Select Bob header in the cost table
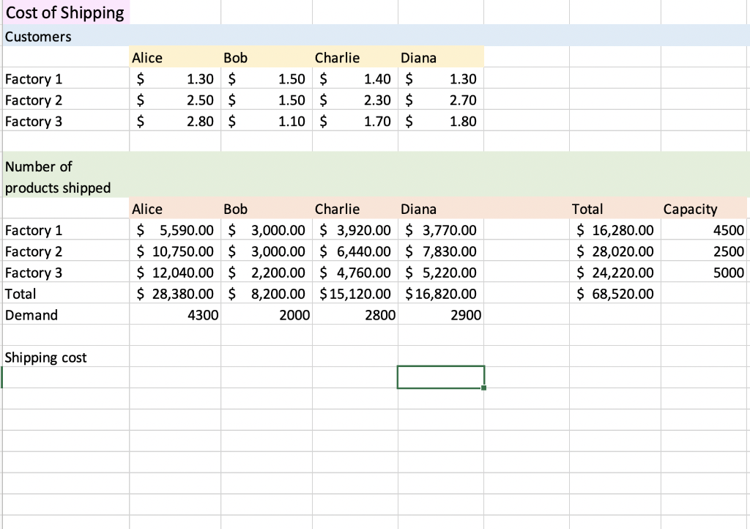Image resolution: width=750 pixels, height=529 pixels. pos(267,57)
